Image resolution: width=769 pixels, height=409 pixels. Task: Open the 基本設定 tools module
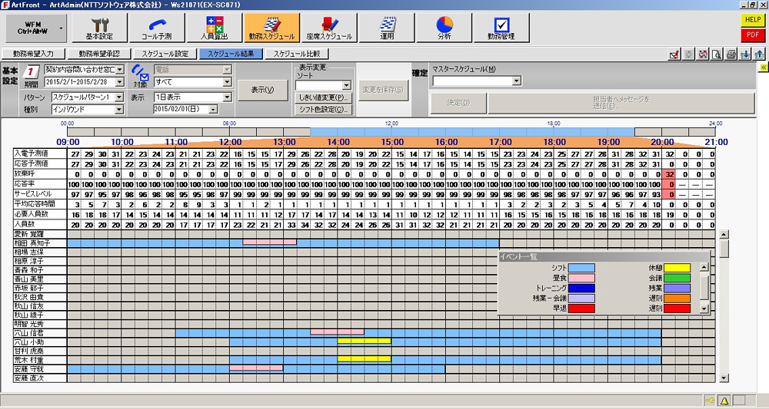(x=98, y=28)
